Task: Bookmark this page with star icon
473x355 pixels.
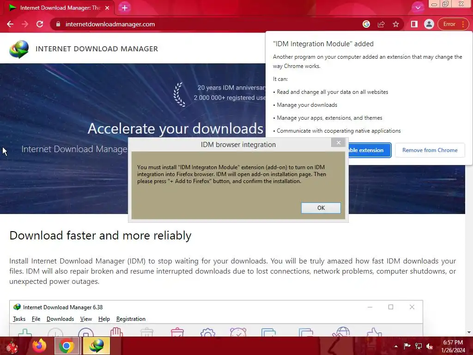Action: (396, 24)
